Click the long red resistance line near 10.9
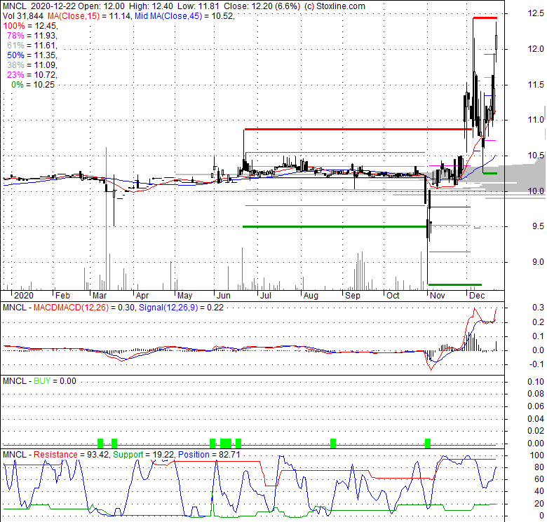This screenshot has width=547, height=522. (x=358, y=130)
